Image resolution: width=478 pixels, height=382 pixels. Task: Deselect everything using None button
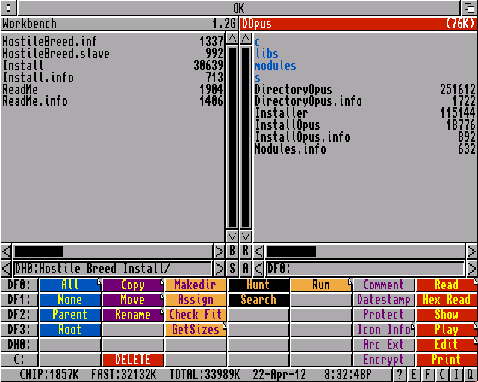pos(70,300)
